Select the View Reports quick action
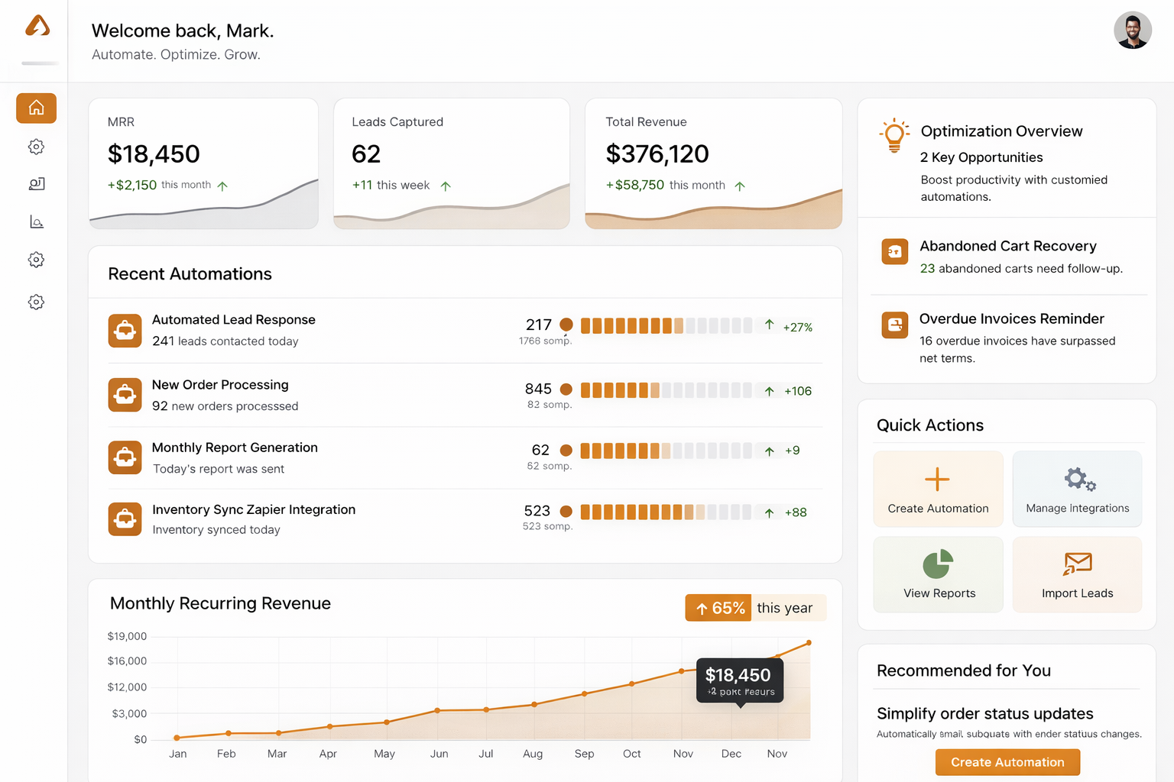The height and width of the screenshot is (782, 1174). click(938, 574)
